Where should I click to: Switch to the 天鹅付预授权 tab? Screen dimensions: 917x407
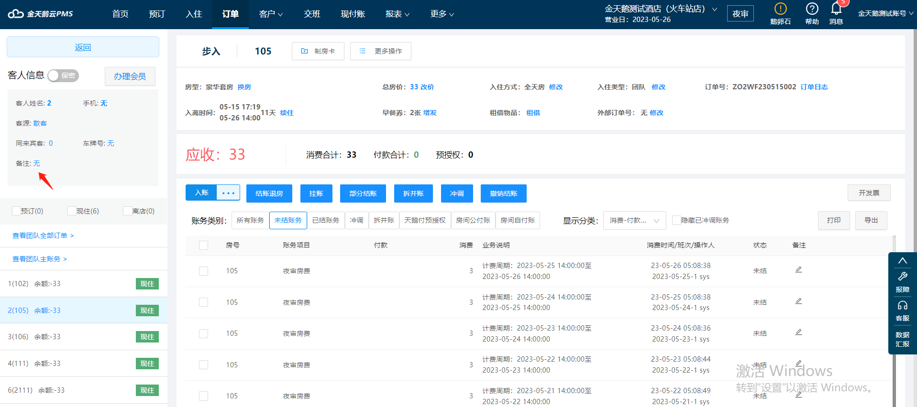[x=425, y=220]
